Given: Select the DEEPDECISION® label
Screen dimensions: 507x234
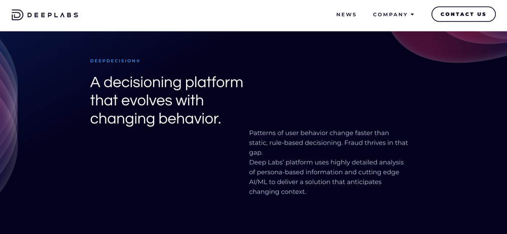Looking at the screenshot, I should click(115, 61).
